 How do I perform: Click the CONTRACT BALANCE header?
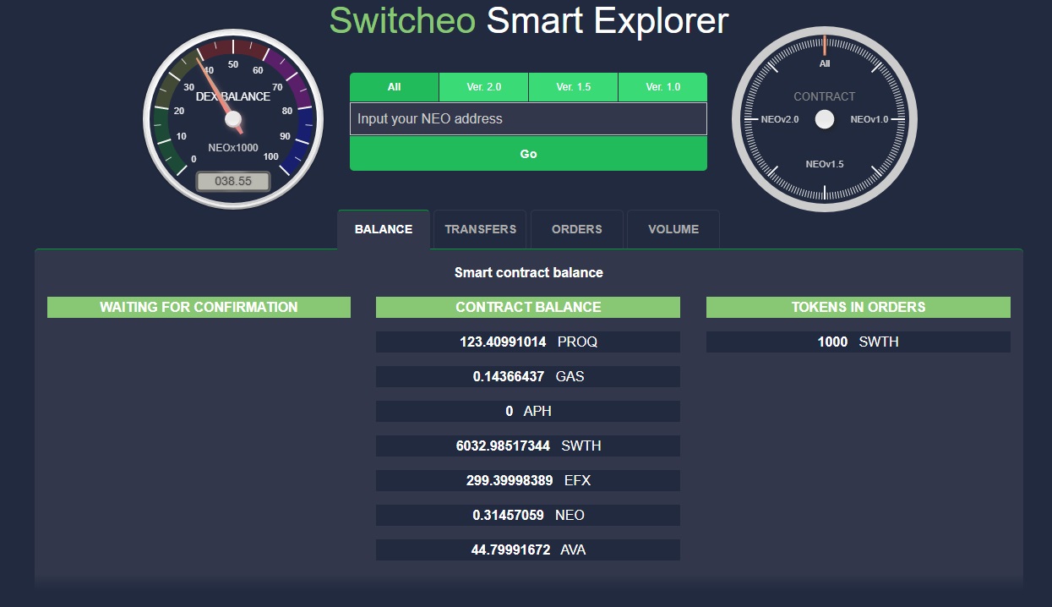(528, 307)
